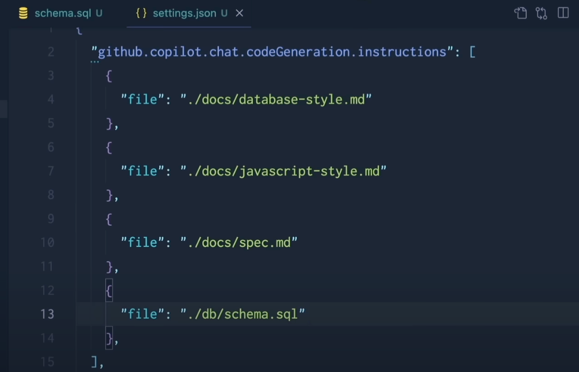Click the "file" key on line 13
This screenshot has width=579, height=372.
(142, 314)
